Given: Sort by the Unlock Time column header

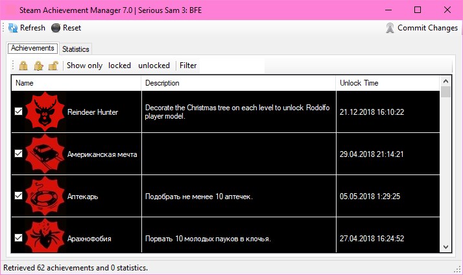Looking at the screenshot, I should (387, 83).
